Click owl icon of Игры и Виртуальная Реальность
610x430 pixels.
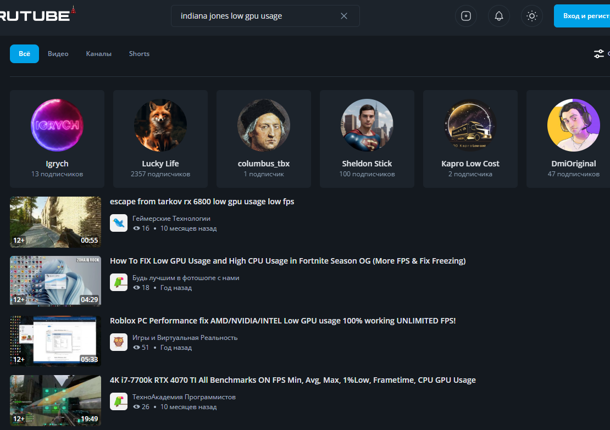pos(119,342)
